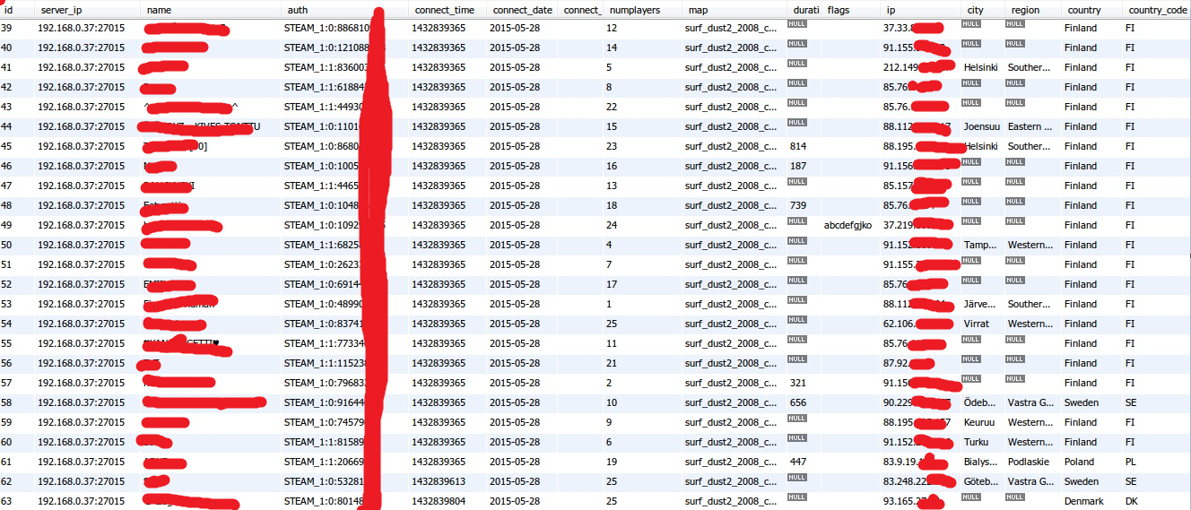Click server_ip cell in row 50
The image size is (1191, 510).
point(82,245)
